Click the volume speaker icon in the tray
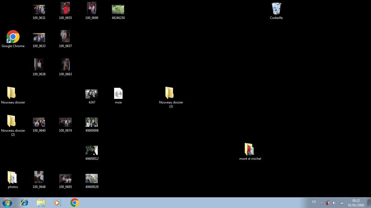Screen dimensions: 371x208 [334, 202]
